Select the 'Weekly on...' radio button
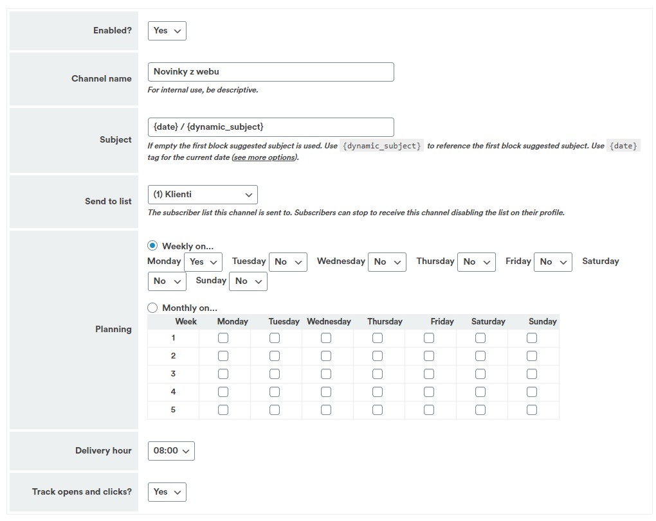 point(152,246)
